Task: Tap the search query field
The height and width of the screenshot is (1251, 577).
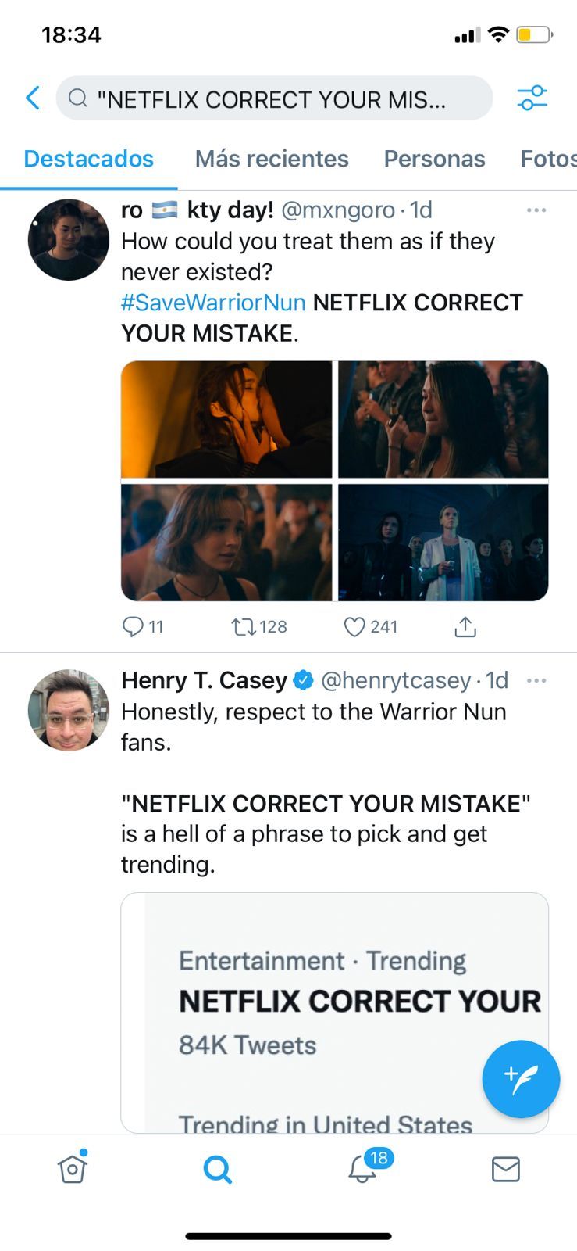Action: point(273,99)
